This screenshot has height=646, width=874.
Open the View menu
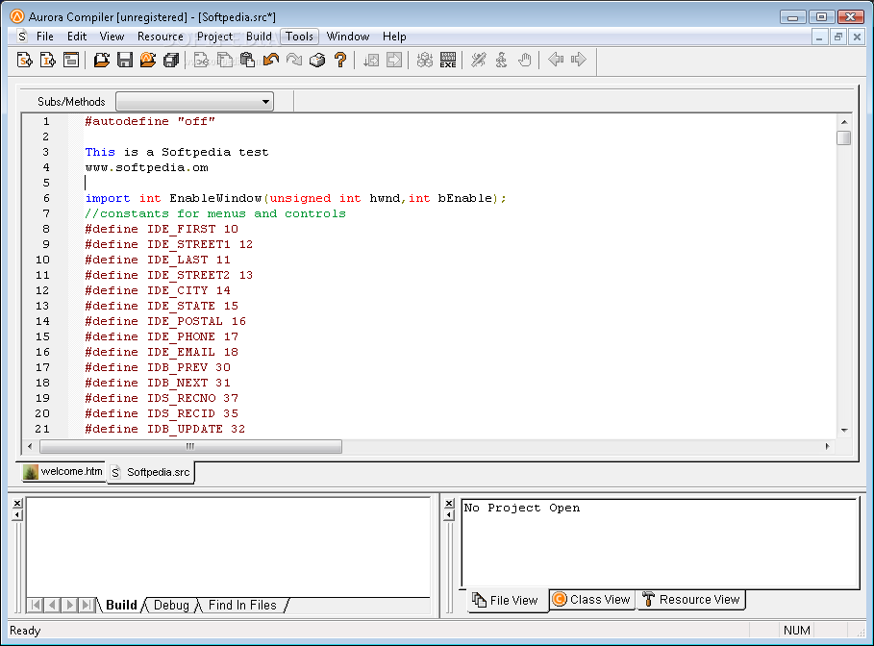(112, 37)
